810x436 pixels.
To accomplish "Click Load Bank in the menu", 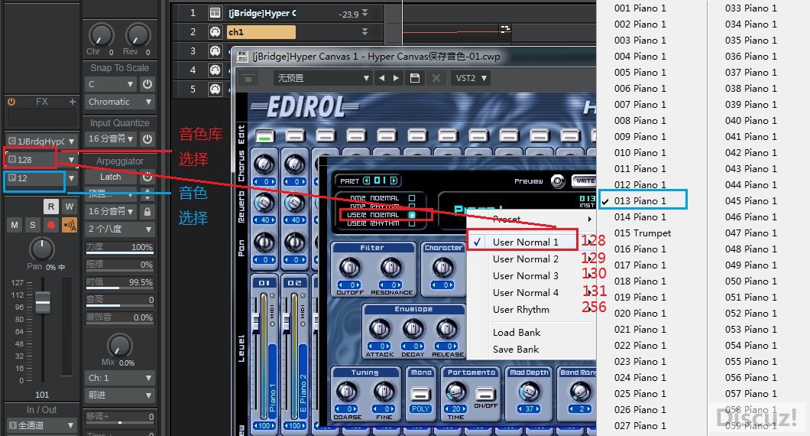I will point(517,333).
